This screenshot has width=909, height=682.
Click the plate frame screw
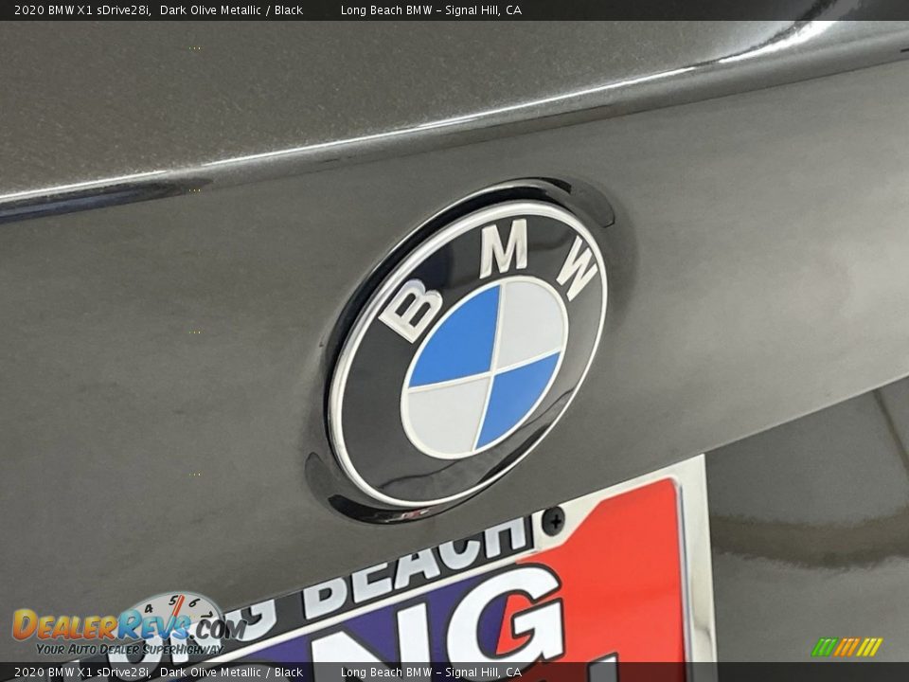pyautogui.click(x=553, y=521)
